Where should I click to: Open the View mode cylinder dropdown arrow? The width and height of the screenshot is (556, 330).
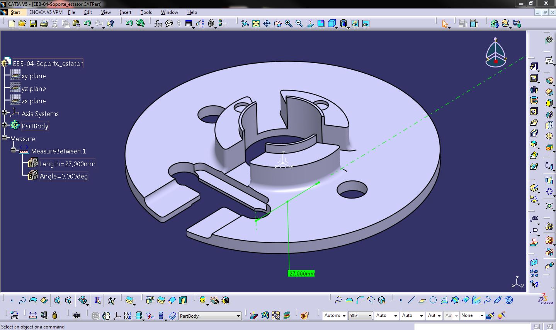coord(348,28)
